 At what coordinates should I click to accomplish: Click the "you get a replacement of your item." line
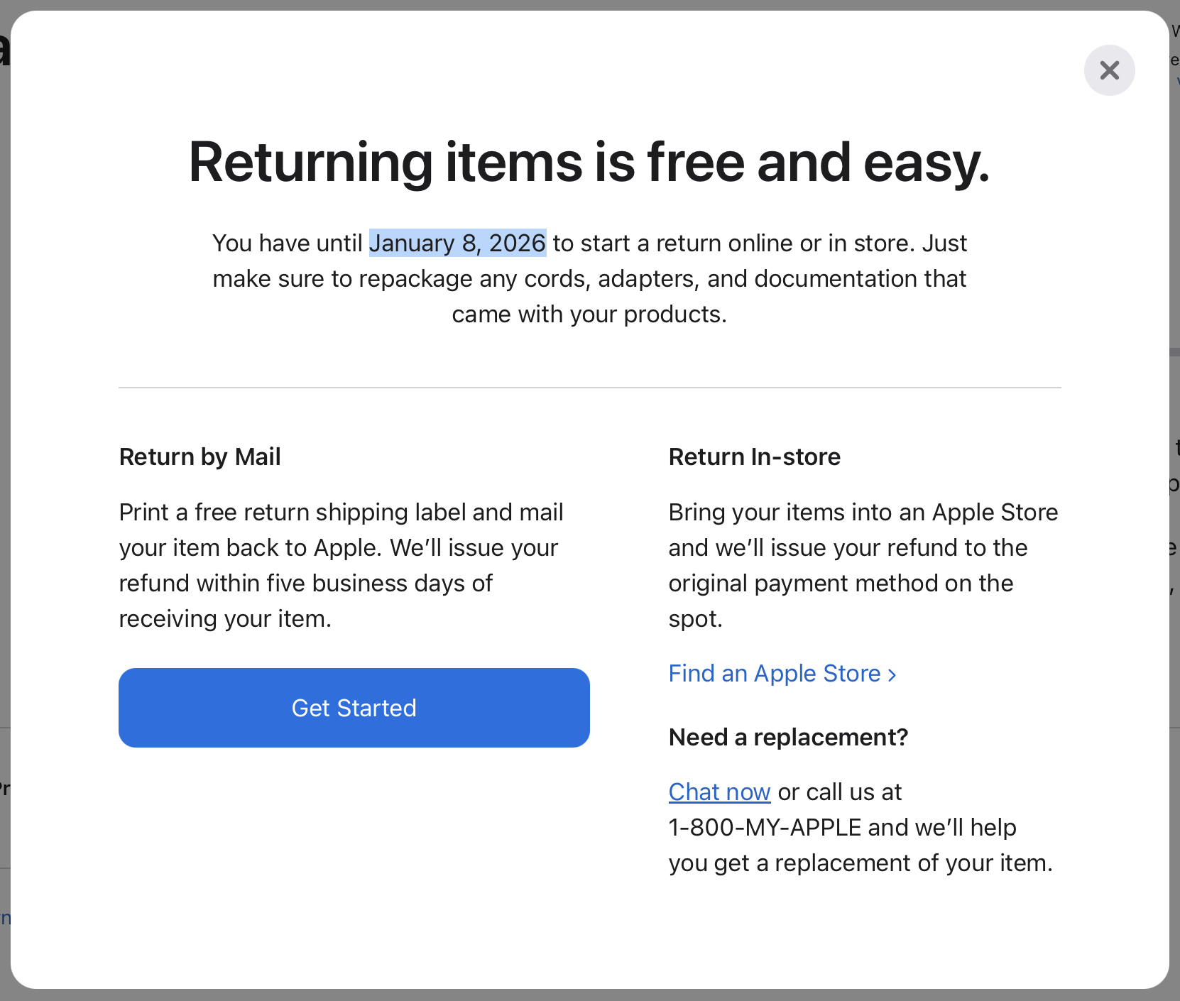pyautogui.click(x=860, y=863)
